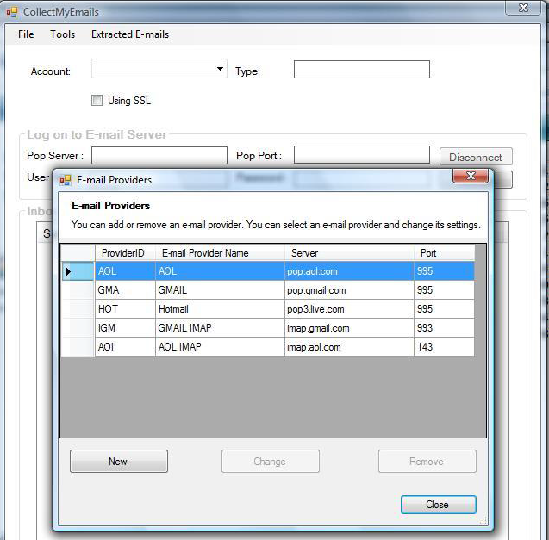
Task: Click the pop.gmail.com server cell
Action: (349, 290)
